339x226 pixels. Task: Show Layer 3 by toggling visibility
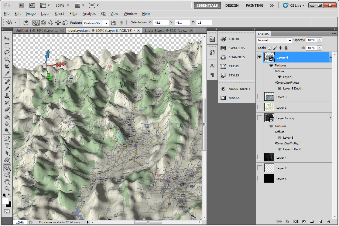[x=259, y=97]
